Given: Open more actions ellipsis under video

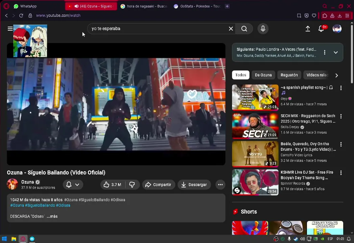Looking at the screenshot, I should coord(220,185).
